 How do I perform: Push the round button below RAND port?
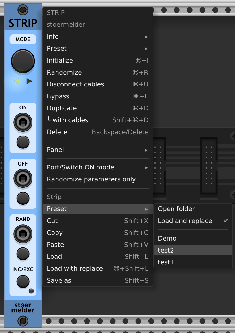23,254
